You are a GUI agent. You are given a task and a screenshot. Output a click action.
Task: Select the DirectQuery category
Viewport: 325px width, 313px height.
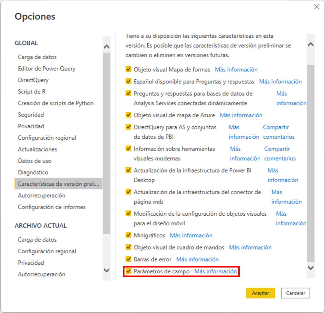(33, 80)
